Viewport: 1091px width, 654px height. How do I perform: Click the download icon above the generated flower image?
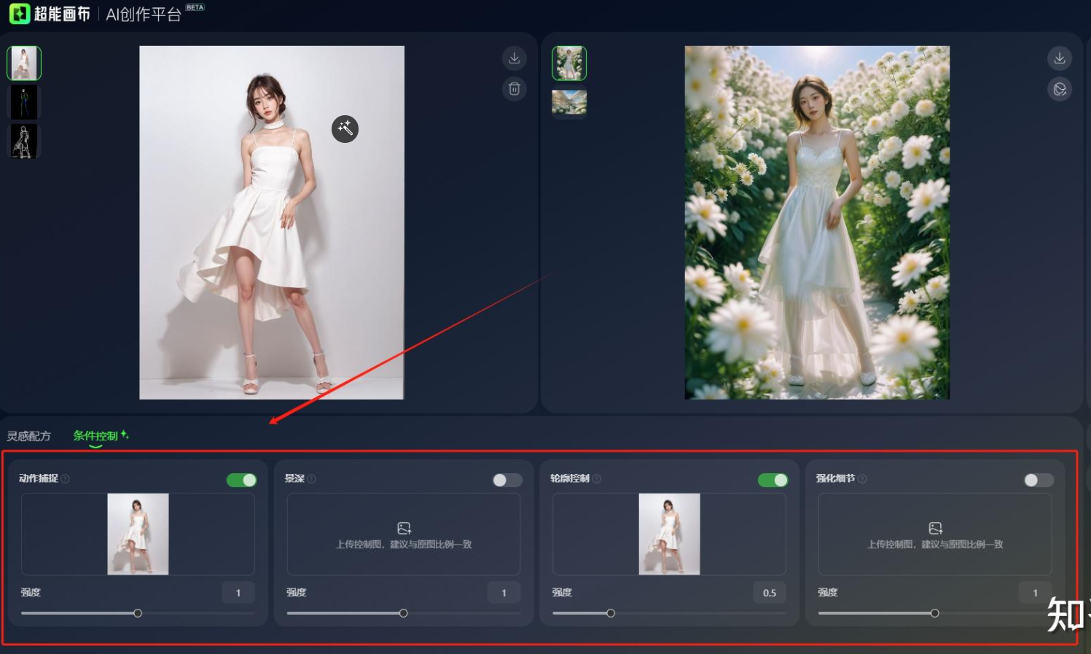click(x=1060, y=58)
